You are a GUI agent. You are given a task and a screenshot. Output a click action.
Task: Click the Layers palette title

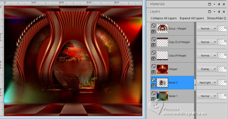coord(155,12)
